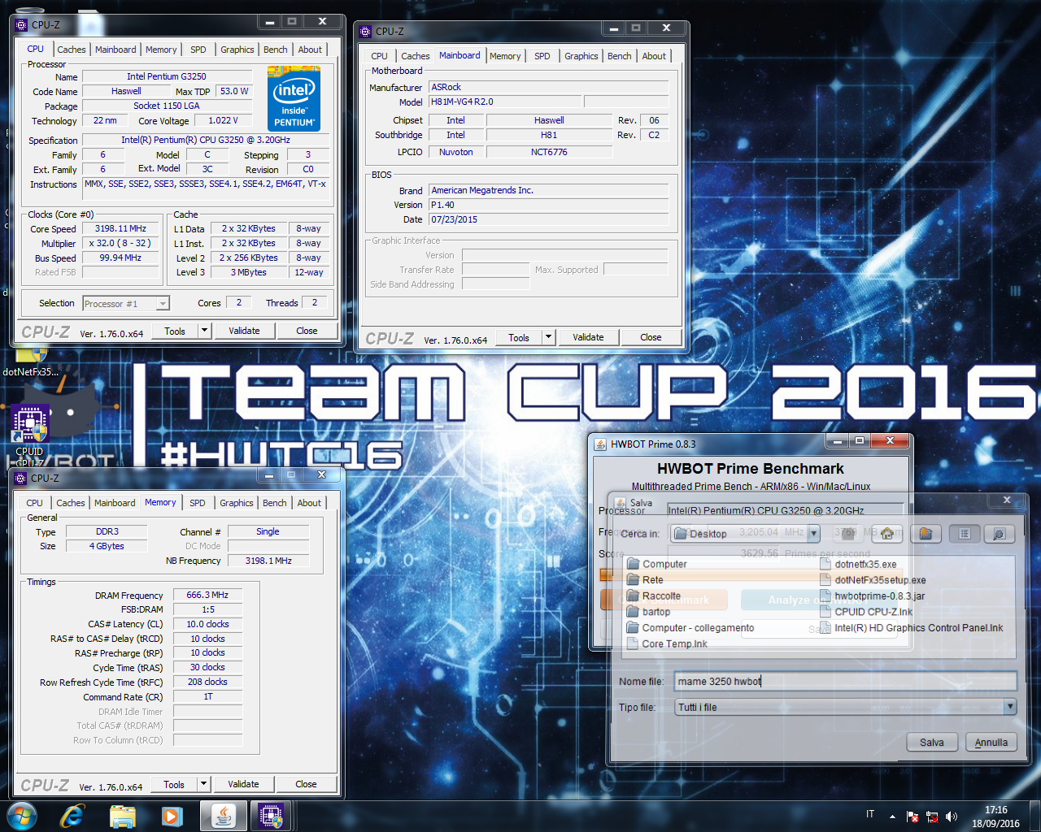The image size is (1041, 832).
Task: Click the multiplier value 'x 32.0 ( 8 - 32 )'
Action: [120, 243]
